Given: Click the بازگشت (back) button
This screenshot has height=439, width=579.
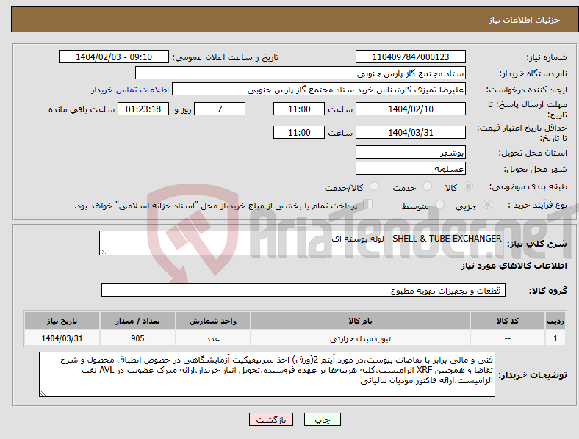Looking at the screenshot, I should pos(271,419).
